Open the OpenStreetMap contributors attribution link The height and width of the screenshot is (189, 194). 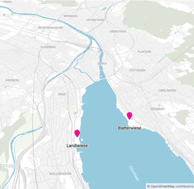(x=170, y=186)
